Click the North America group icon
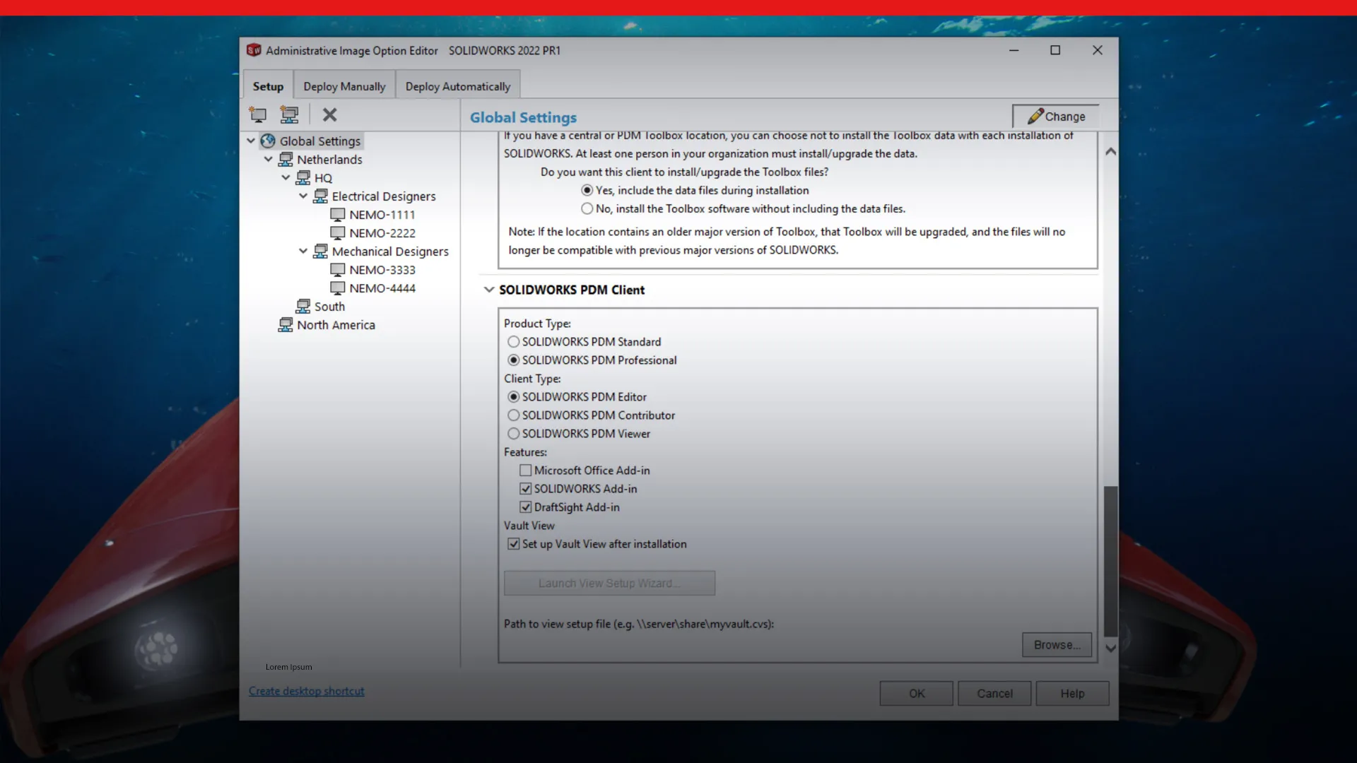1357x763 pixels. [286, 324]
